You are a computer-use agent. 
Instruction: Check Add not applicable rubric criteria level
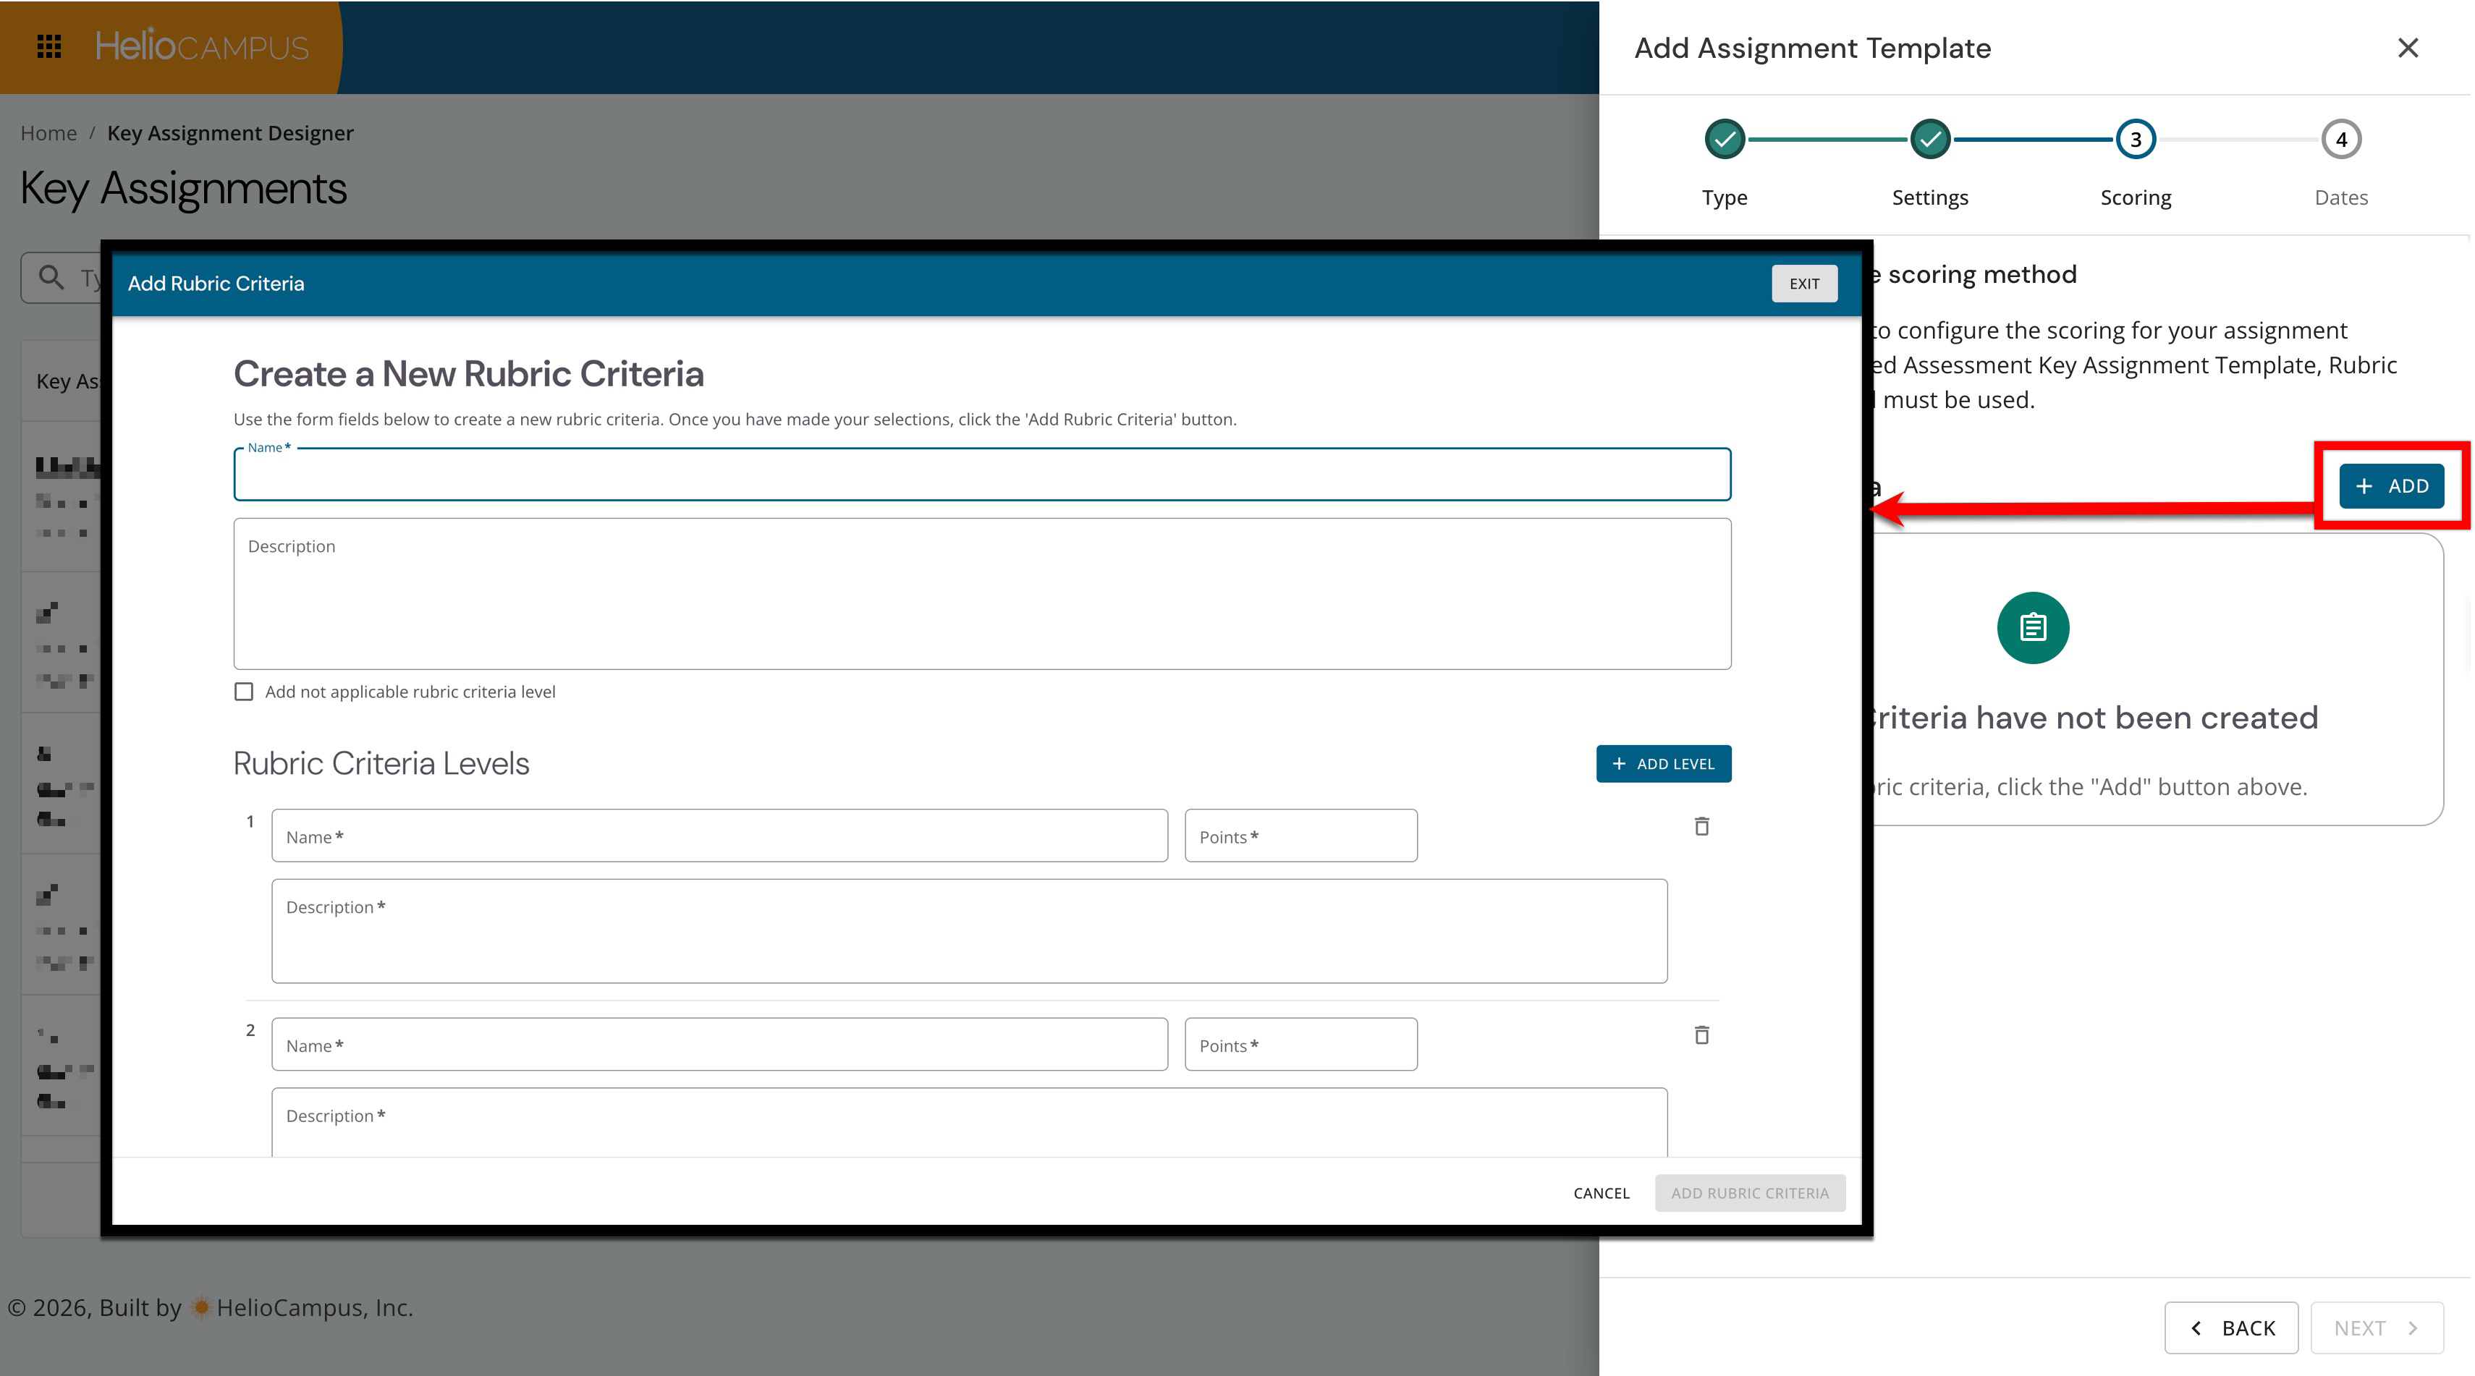(244, 692)
